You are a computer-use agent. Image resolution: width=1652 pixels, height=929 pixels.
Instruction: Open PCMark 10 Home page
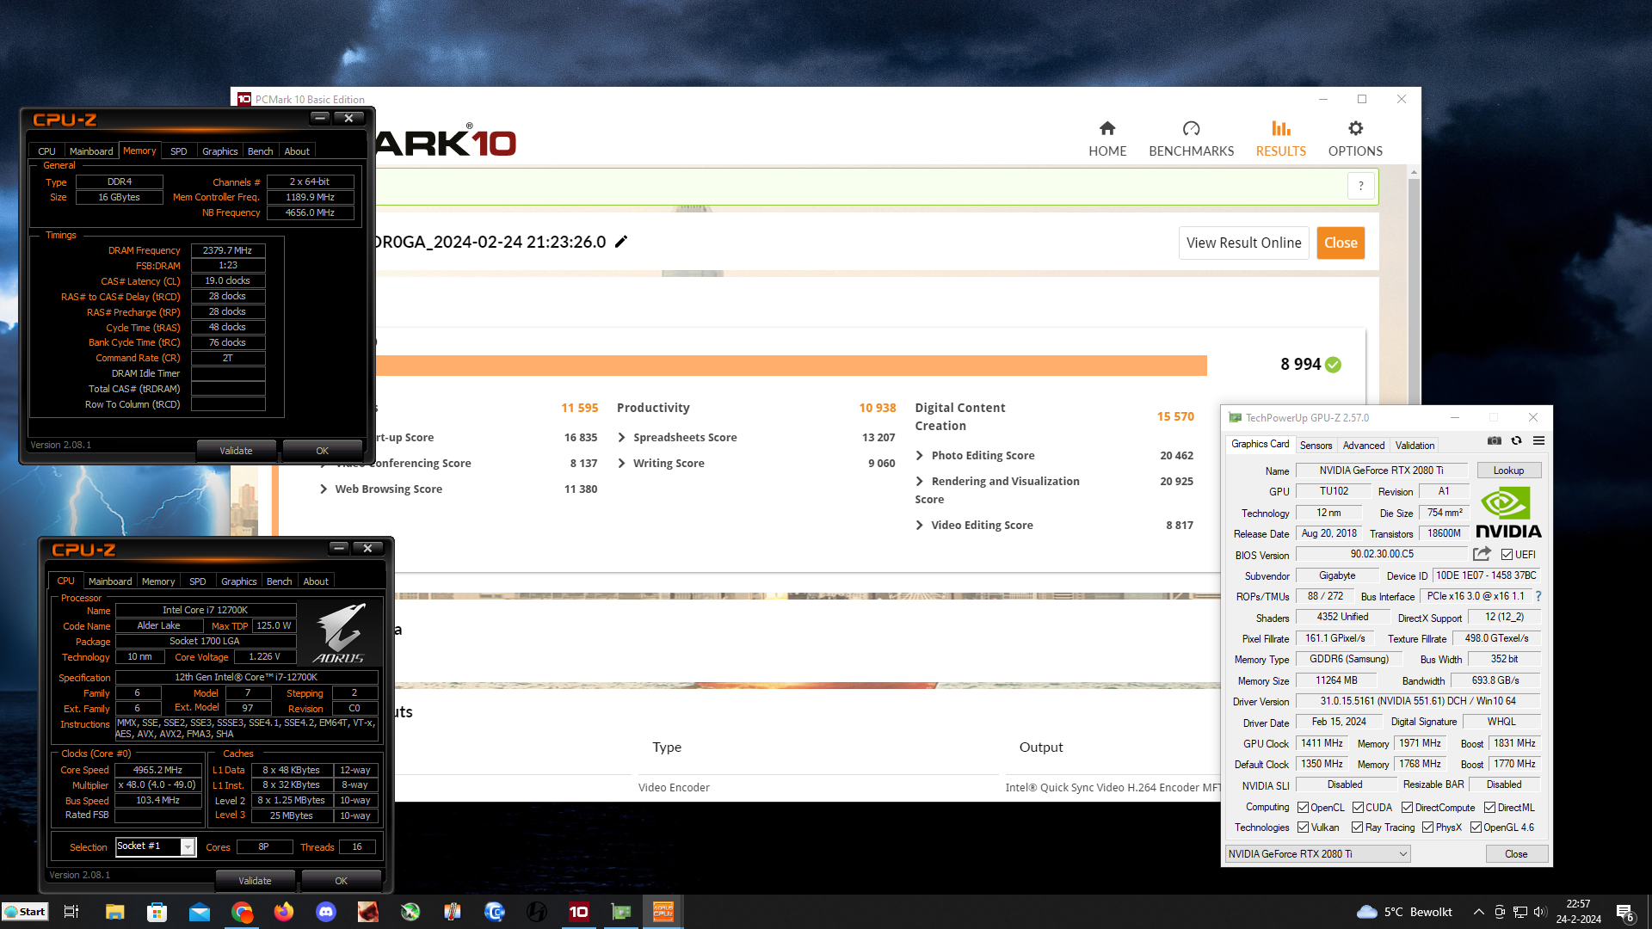(x=1107, y=138)
